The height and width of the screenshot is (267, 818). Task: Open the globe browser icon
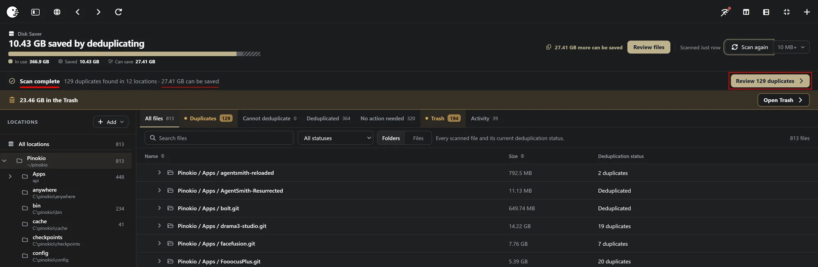coord(57,12)
